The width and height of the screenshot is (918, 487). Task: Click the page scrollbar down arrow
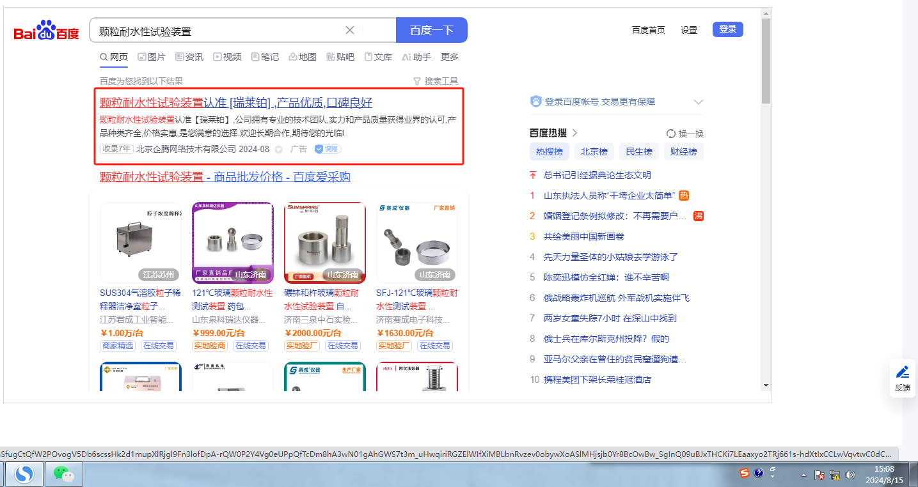(766, 385)
